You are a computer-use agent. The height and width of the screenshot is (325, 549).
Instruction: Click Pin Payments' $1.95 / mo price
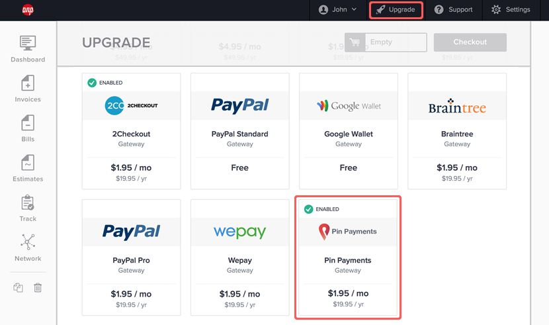[348, 293]
